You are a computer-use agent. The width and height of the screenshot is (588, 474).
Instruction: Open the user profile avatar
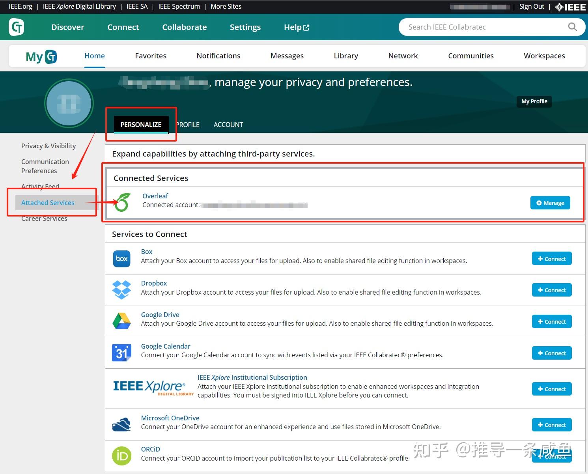click(x=69, y=103)
